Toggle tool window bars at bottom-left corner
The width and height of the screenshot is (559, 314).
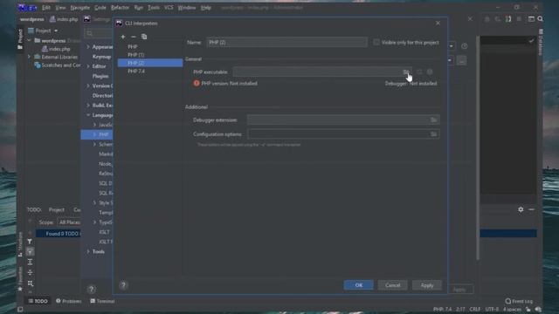20,310
